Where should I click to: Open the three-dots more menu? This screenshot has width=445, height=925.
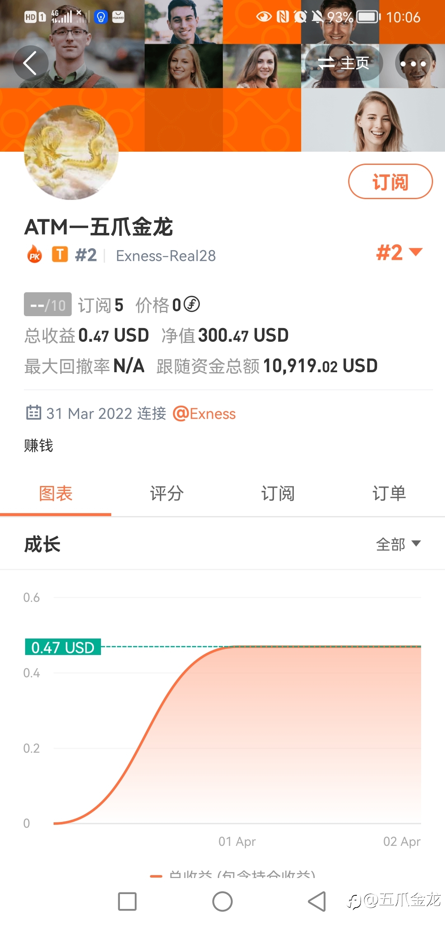pos(413,63)
